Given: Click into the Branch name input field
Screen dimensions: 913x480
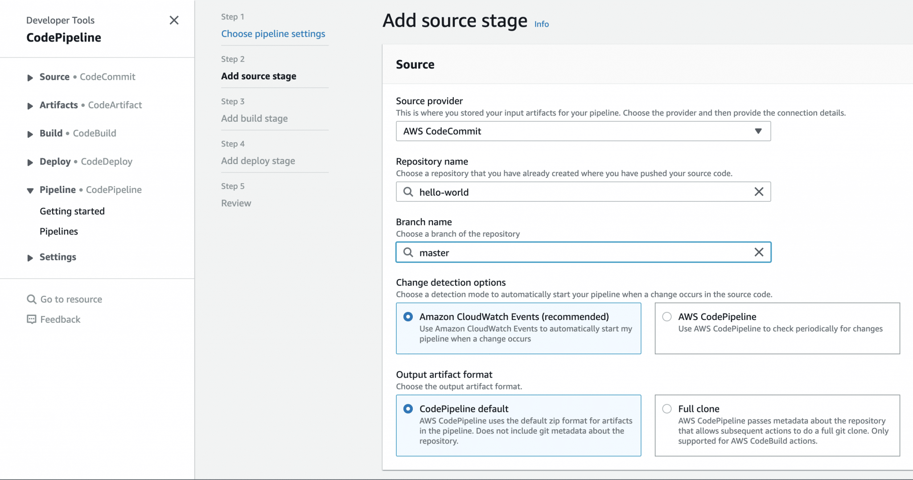Looking at the screenshot, I should point(580,253).
